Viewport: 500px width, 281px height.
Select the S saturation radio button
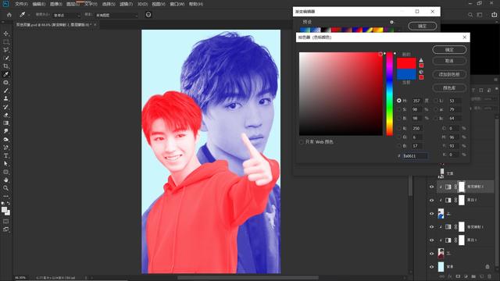399,109
